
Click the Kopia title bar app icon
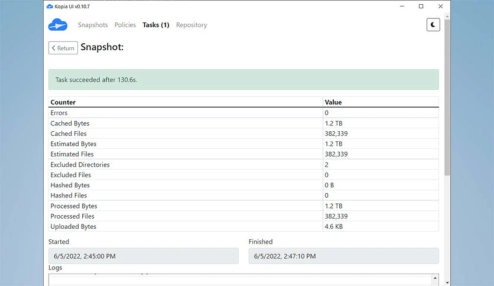click(50, 6)
